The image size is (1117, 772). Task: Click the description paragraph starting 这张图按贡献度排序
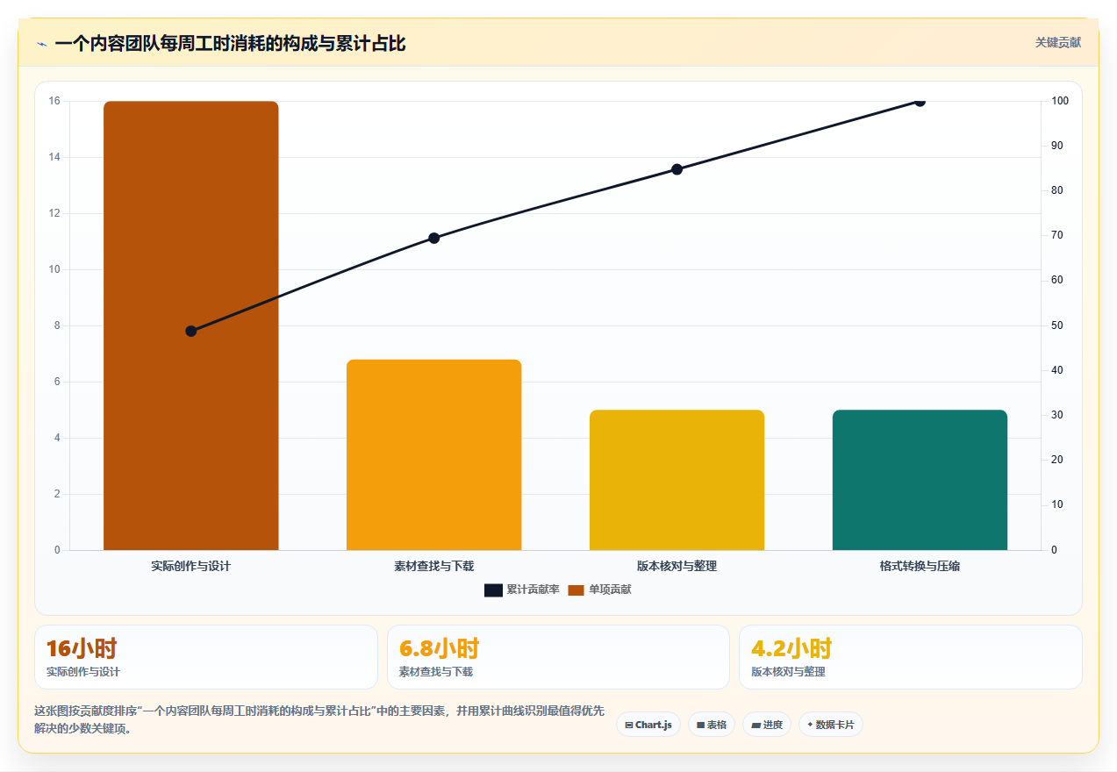pos(319,719)
